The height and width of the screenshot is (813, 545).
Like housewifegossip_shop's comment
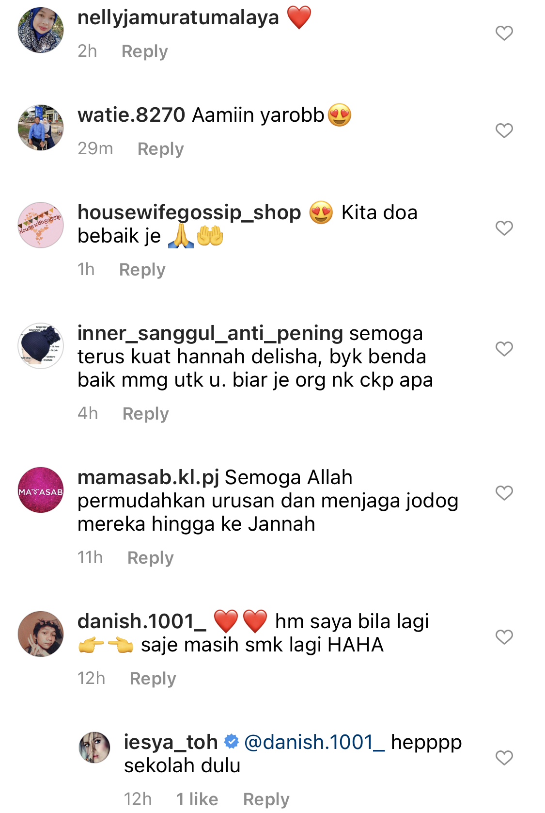504,228
